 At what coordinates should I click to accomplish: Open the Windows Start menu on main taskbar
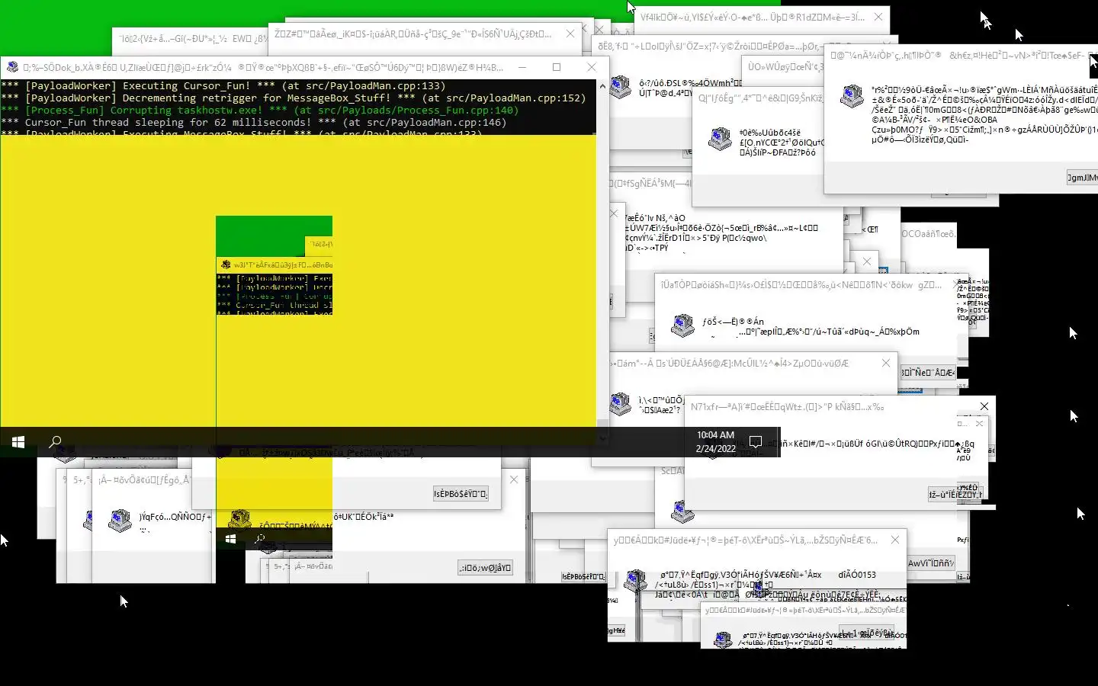click(x=18, y=442)
